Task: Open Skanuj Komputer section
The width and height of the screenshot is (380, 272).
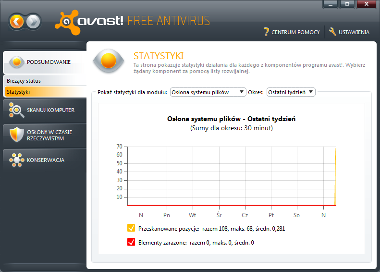Action: click(45, 110)
